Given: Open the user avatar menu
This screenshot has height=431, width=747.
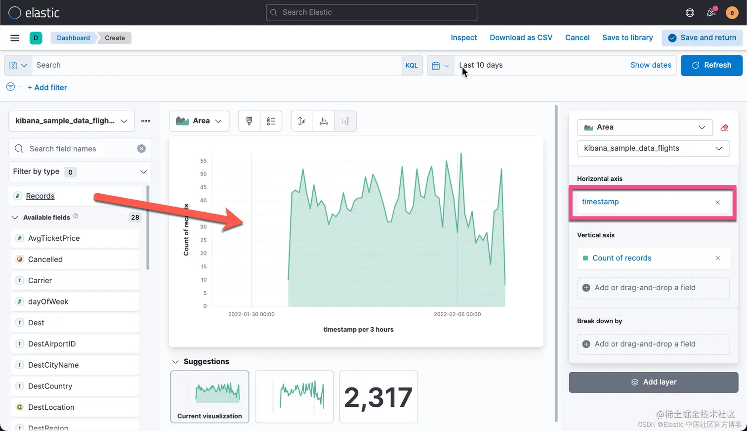Looking at the screenshot, I should point(732,12).
